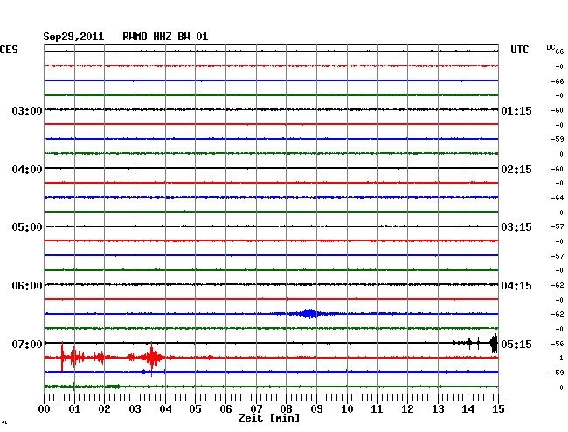Click the blue seismic burst between minutes 08 and 09

click(309, 313)
